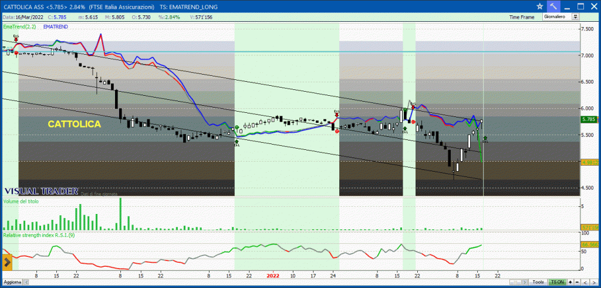Click the 7.500 price level on axis
Viewport: 601px width, 288px height.
tap(588, 29)
